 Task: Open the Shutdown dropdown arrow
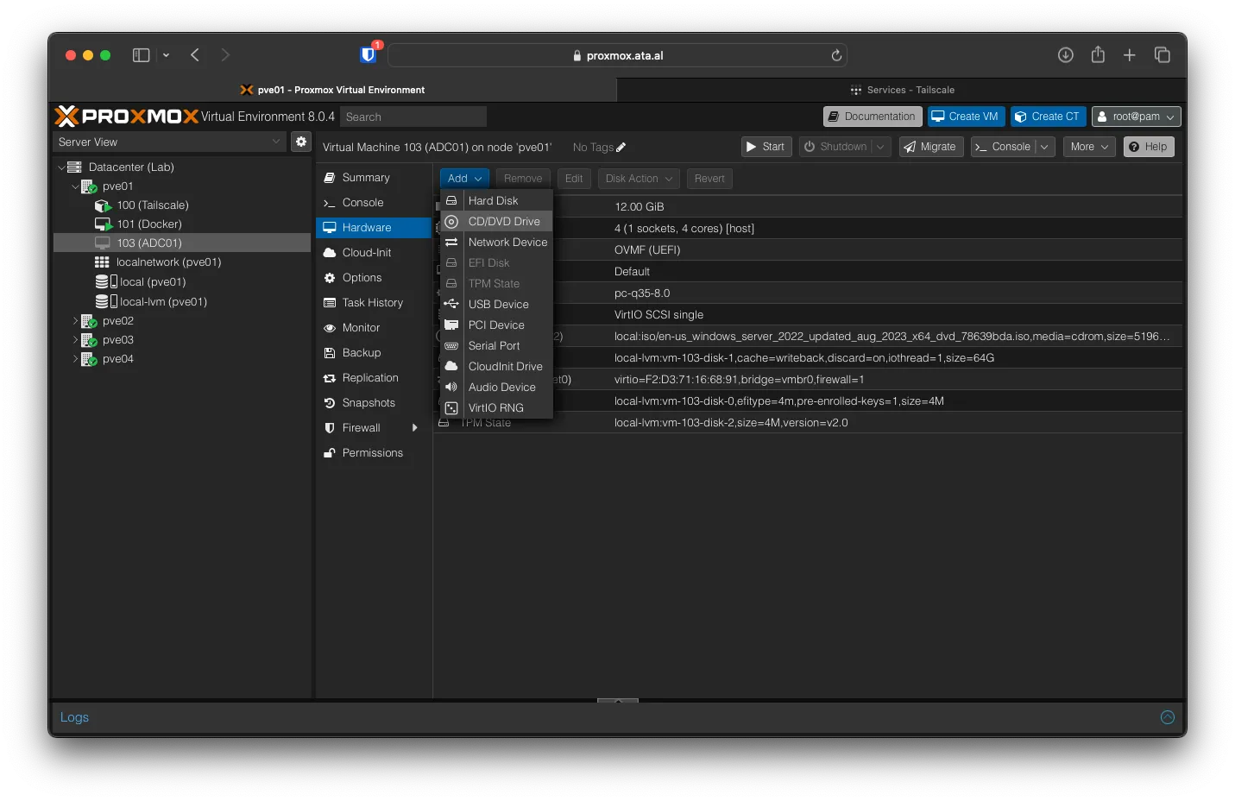880,147
